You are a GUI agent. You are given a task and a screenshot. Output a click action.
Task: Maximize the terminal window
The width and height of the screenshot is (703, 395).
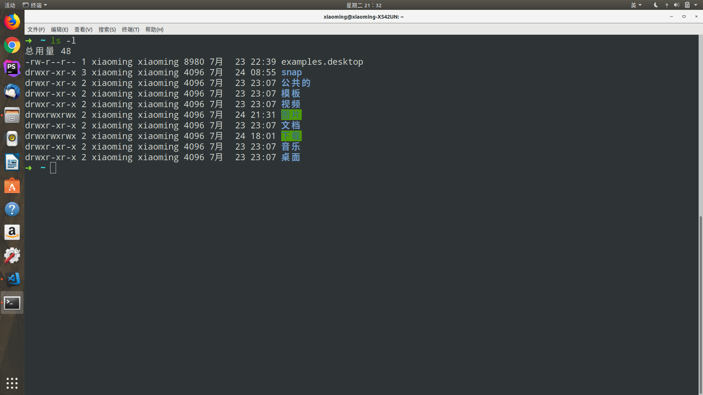click(x=684, y=17)
